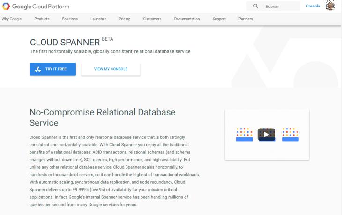Open the user avatar in header
Screen dimensions: 342x215
click(x=331, y=6)
